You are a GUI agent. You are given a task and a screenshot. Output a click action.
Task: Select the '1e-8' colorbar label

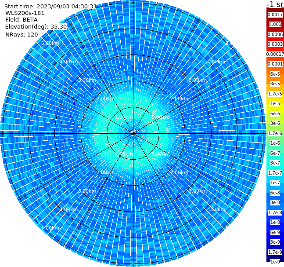point(275,222)
